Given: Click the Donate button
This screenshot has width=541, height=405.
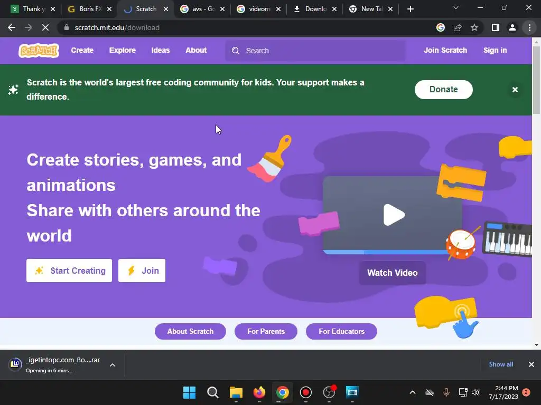Looking at the screenshot, I should coord(443,90).
